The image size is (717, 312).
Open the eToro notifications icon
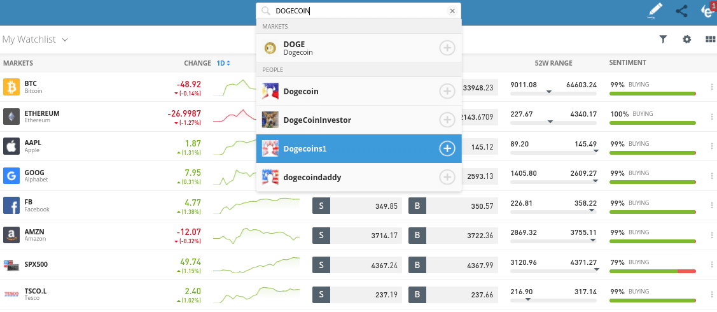point(708,11)
